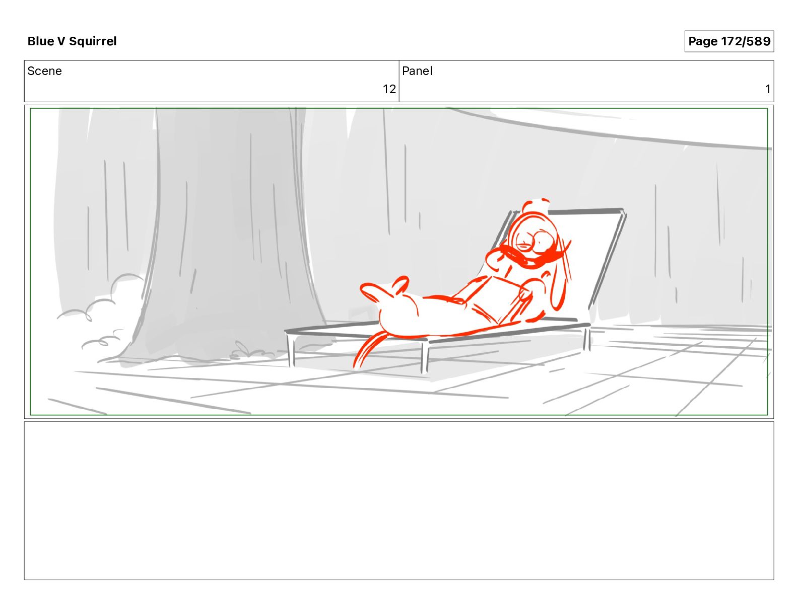The width and height of the screenshot is (798, 616).
Task: Click the storyboard panel drawing thumbnail
Action: click(x=399, y=262)
